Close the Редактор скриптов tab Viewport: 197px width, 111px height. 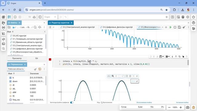pyautogui.click(x=71, y=23)
